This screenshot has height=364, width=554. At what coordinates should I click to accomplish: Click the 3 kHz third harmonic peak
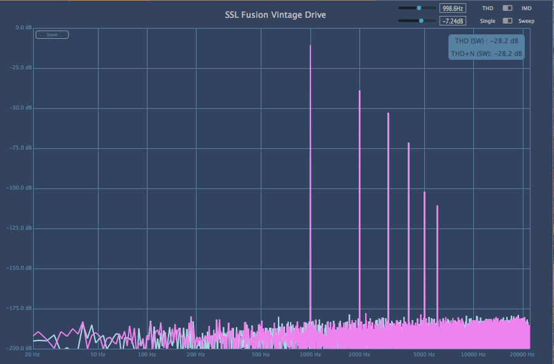(388, 217)
